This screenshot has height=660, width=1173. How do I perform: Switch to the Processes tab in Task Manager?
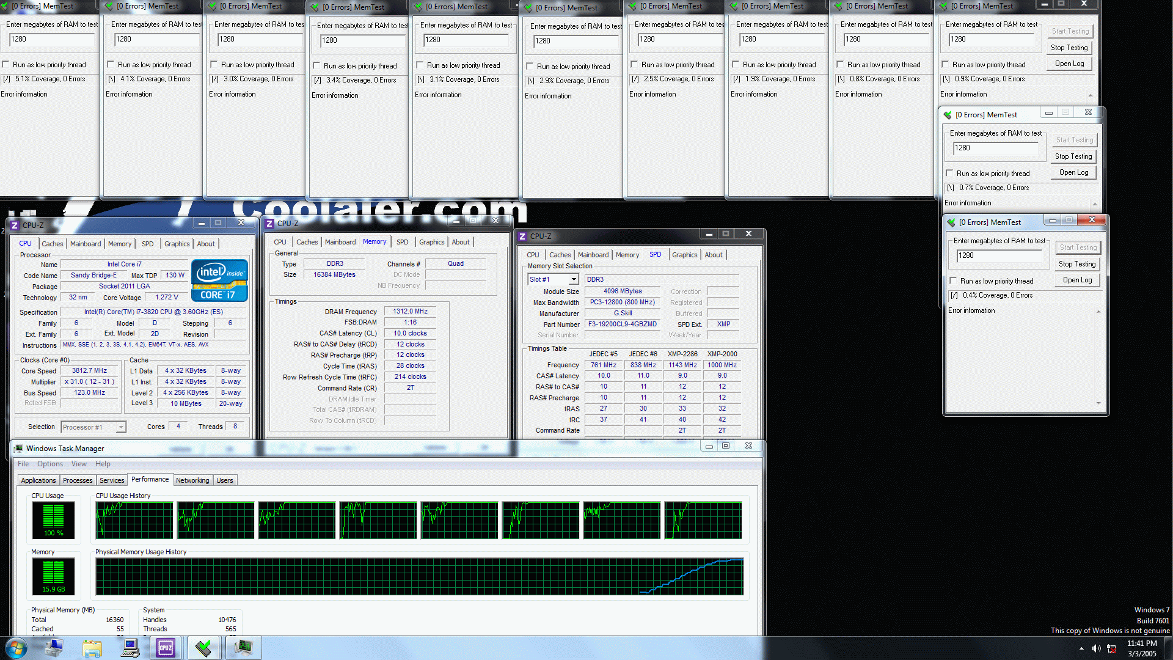pyautogui.click(x=78, y=480)
